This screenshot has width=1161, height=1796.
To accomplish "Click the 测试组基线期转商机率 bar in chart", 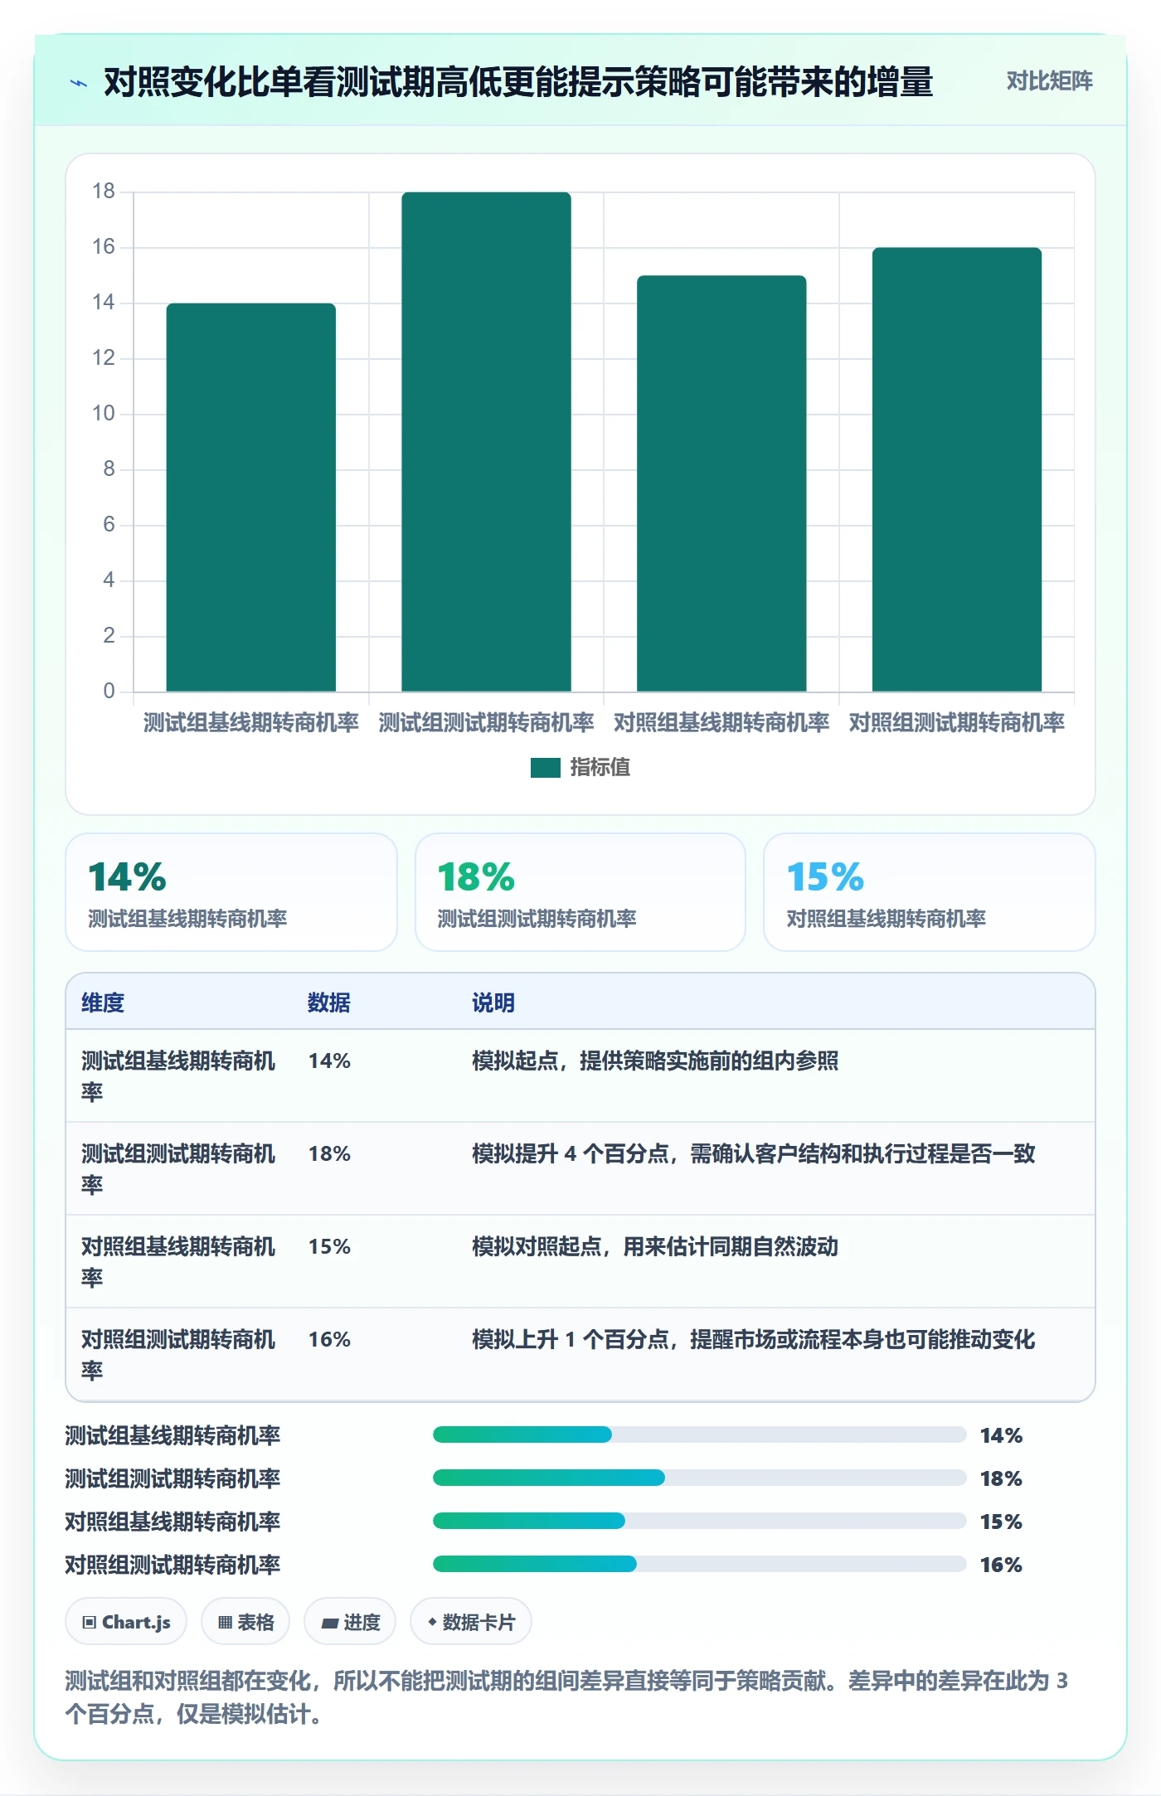I will pyautogui.click(x=251, y=498).
